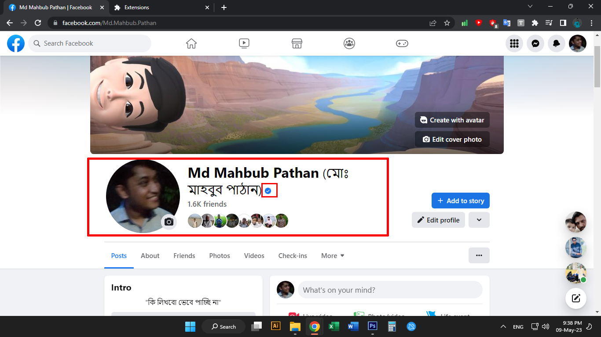Open the green bar chart extension
The height and width of the screenshot is (337, 601).
[465, 23]
